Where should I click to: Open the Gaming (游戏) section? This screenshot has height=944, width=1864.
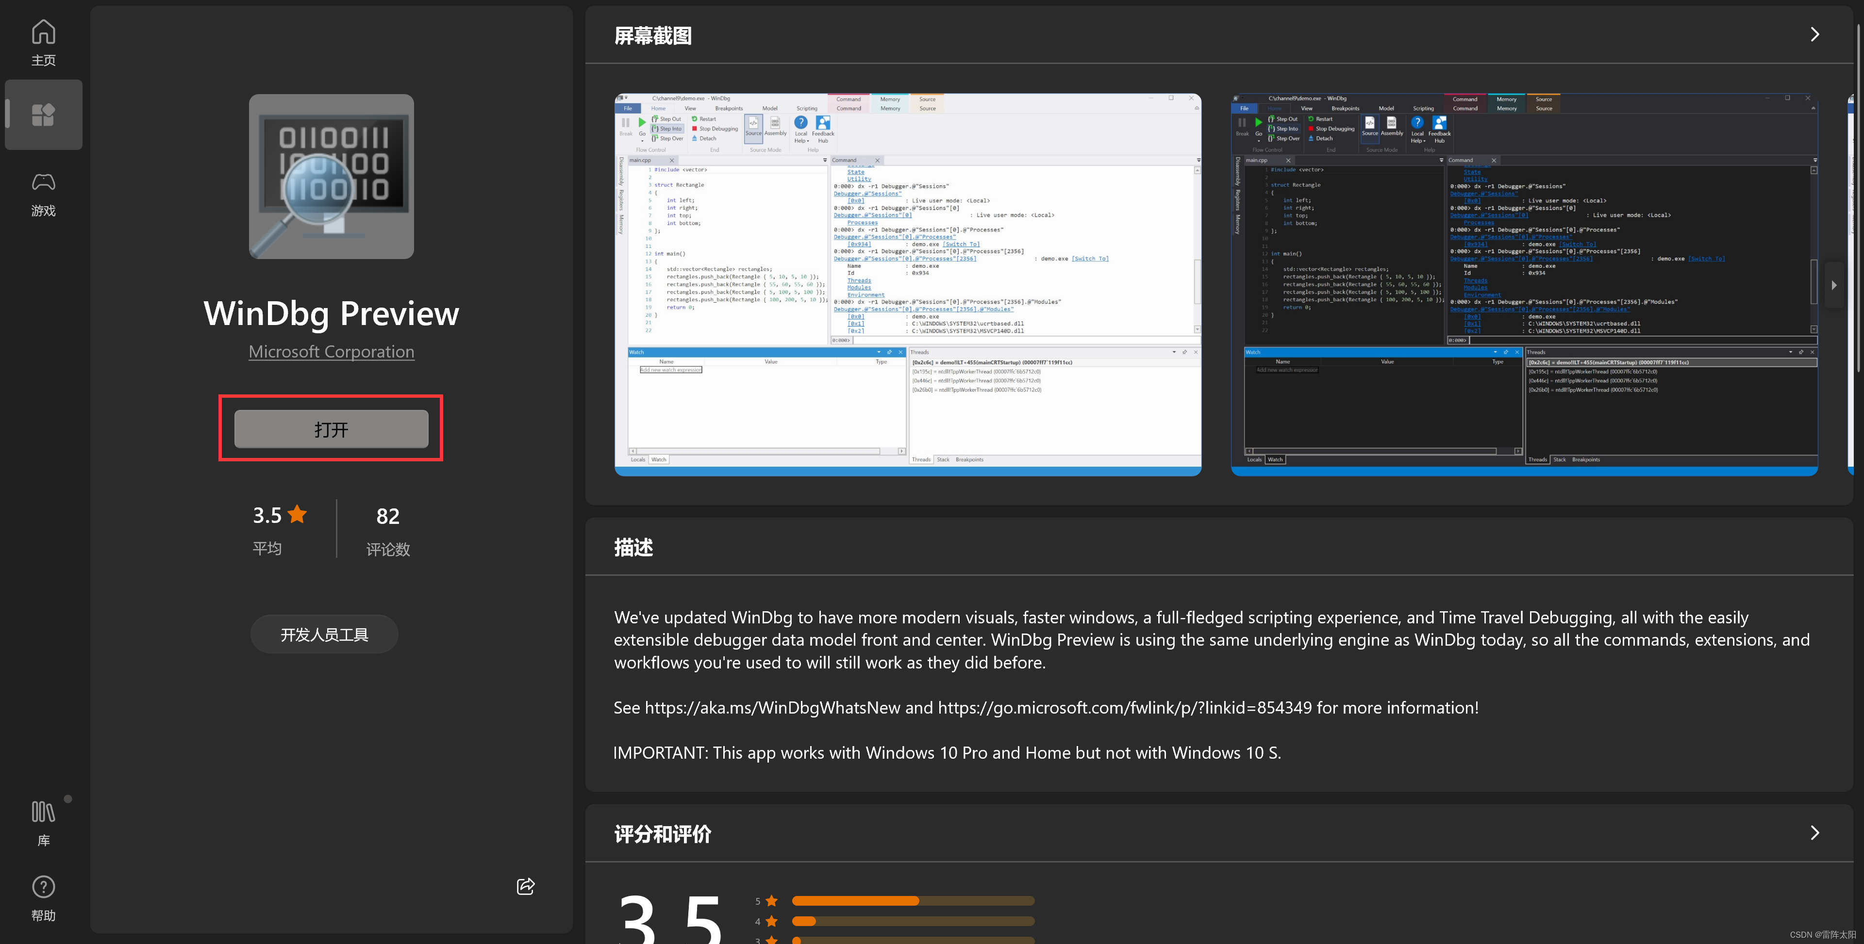point(43,194)
